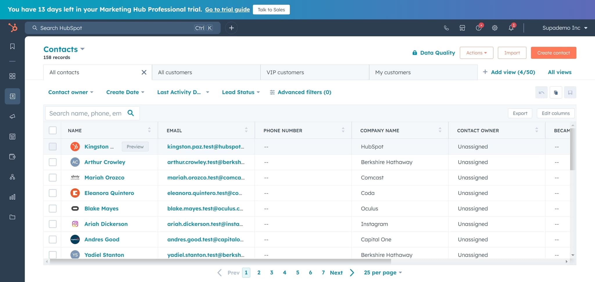595x282 pixels.
Task: Open the App Marketplace icon
Action: 462,28
